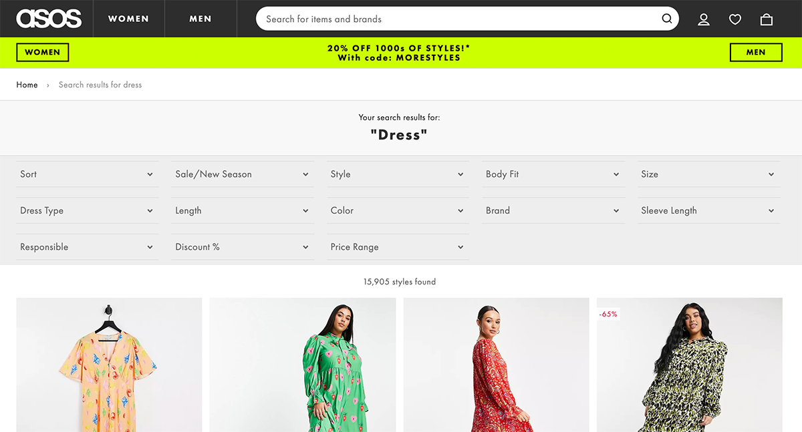Image resolution: width=802 pixels, height=432 pixels.
Task: Open the Discount % filter
Action: click(x=242, y=246)
